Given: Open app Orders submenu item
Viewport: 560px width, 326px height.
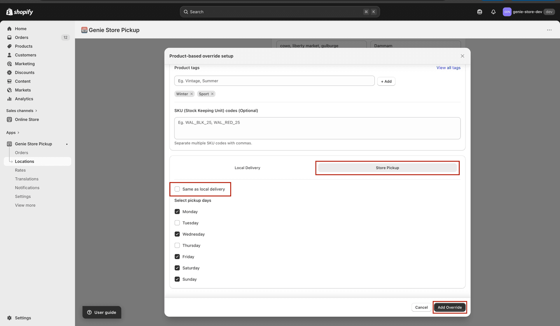Looking at the screenshot, I should tap(22, 153).
